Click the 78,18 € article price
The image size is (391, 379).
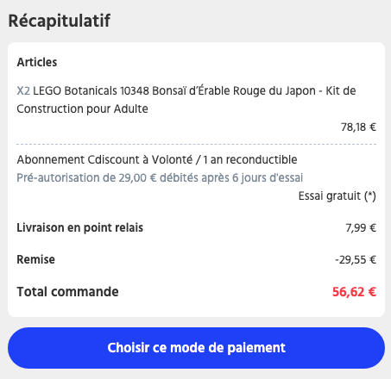click(358, 127)
